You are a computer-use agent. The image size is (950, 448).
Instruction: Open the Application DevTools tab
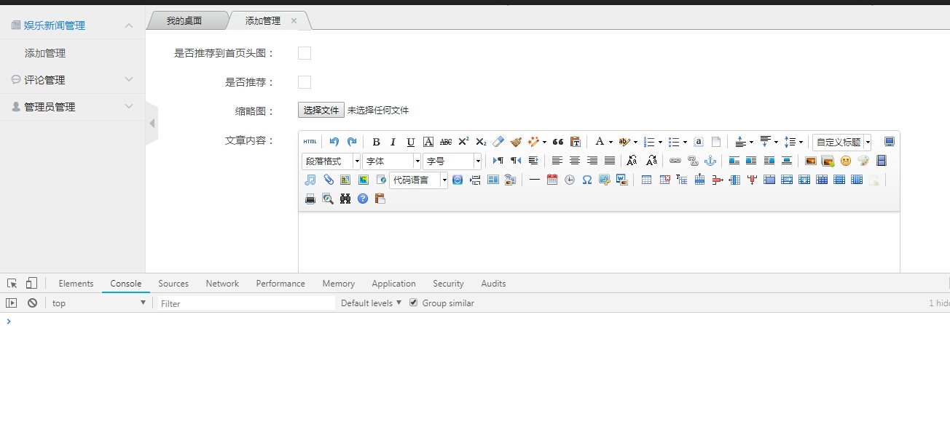coord(393,284)
